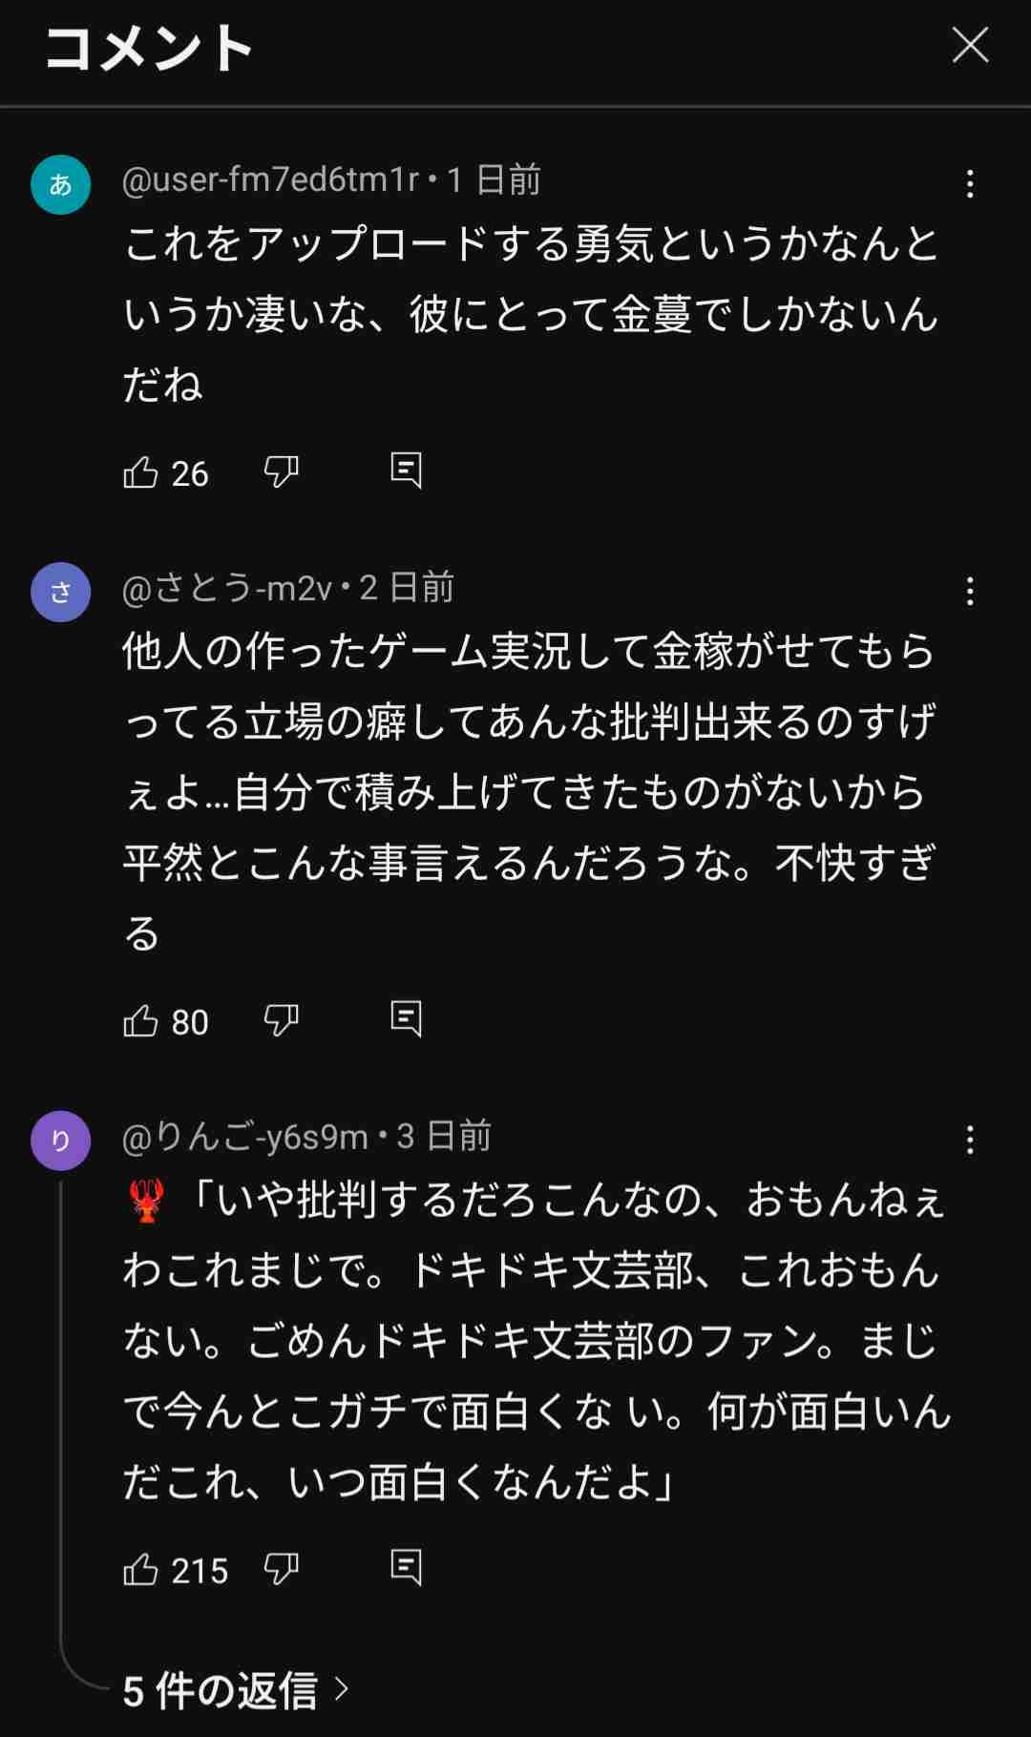The image size is (1031, 1737).
Task: Like the comment by @user-fm7ed6tm1r
Action: pos(141,472)
